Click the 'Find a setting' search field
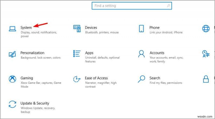The image size is (215, 119). tap(129, 6)
